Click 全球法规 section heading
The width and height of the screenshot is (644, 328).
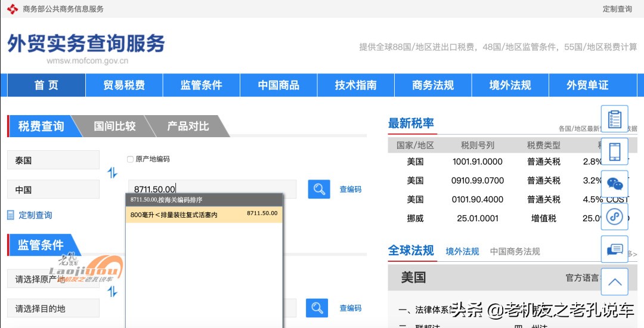click(411, 250)
